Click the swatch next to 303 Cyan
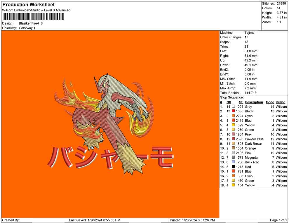The width and height of the screenshot is (289, 223). coord(233,176)
